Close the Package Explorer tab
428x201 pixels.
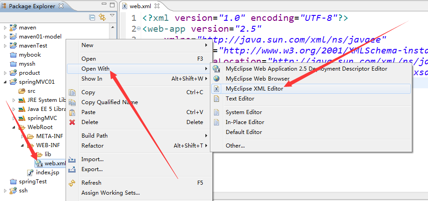point(60,6)
